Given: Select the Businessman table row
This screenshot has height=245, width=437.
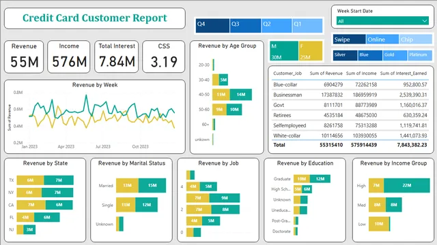Looking at the screenshot, I should pyautogui.click(x=350, y=95).
